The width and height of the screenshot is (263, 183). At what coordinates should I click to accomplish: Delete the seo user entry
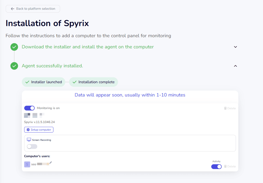click(x=230, y=166)
